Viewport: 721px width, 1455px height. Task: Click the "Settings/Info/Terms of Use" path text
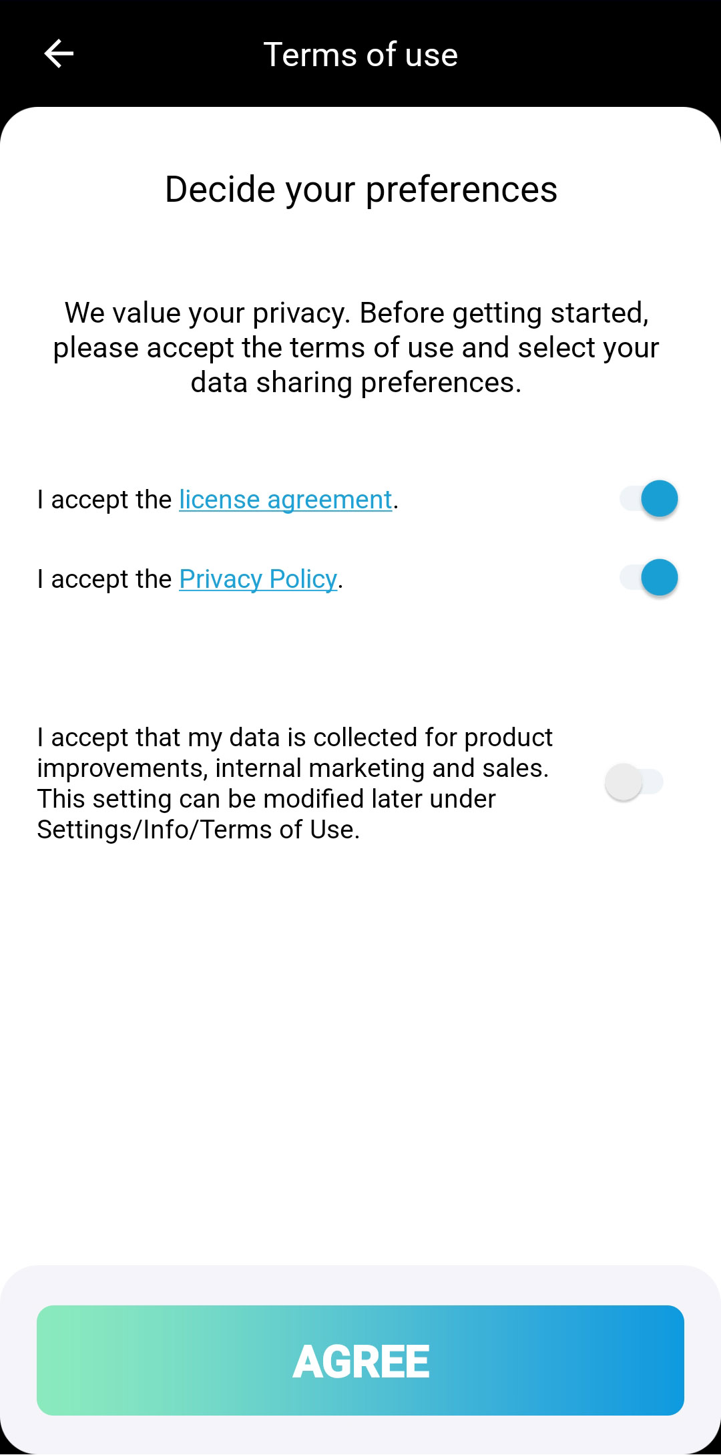(x=198, y=830)
